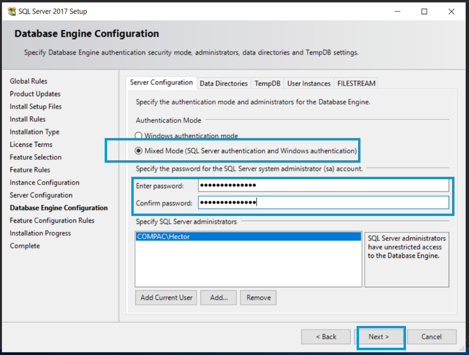469x355 pixels.
Task: Open Instance Configuration from the sidebar
Action: coord(44,183)
